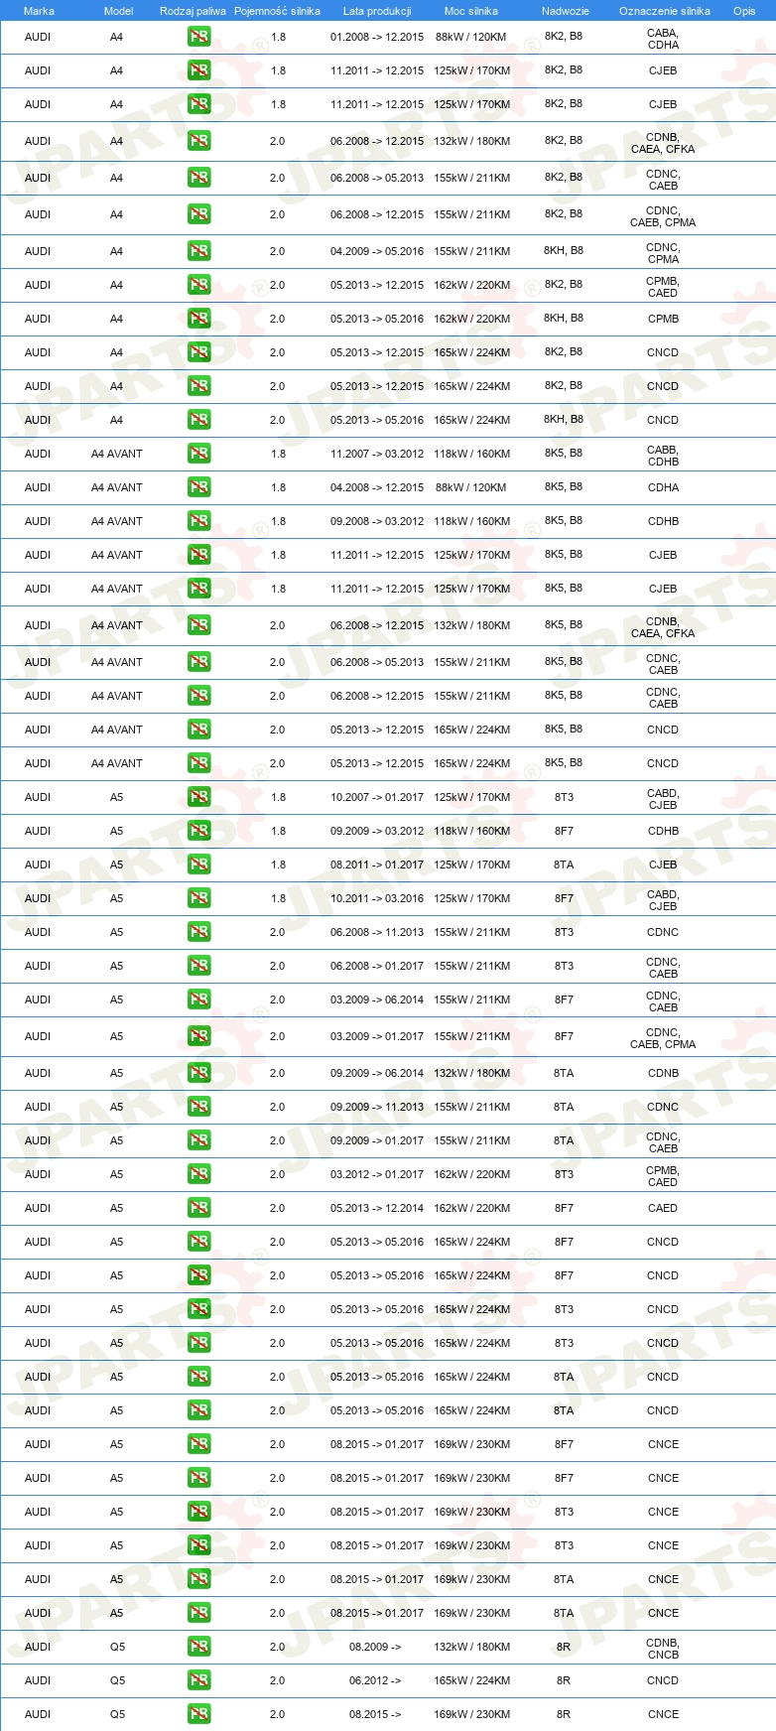Click date cell 05.2013 -> 12.2014
Viewport: 776px width, 1731px height.
[x=377, y=1208]
